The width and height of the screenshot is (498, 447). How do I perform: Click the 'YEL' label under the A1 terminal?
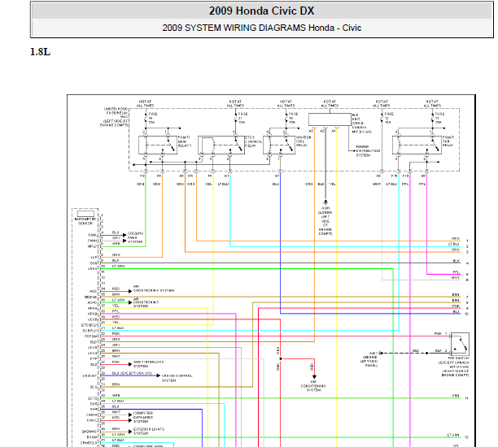pyautogui.click(x=332, y=184)
